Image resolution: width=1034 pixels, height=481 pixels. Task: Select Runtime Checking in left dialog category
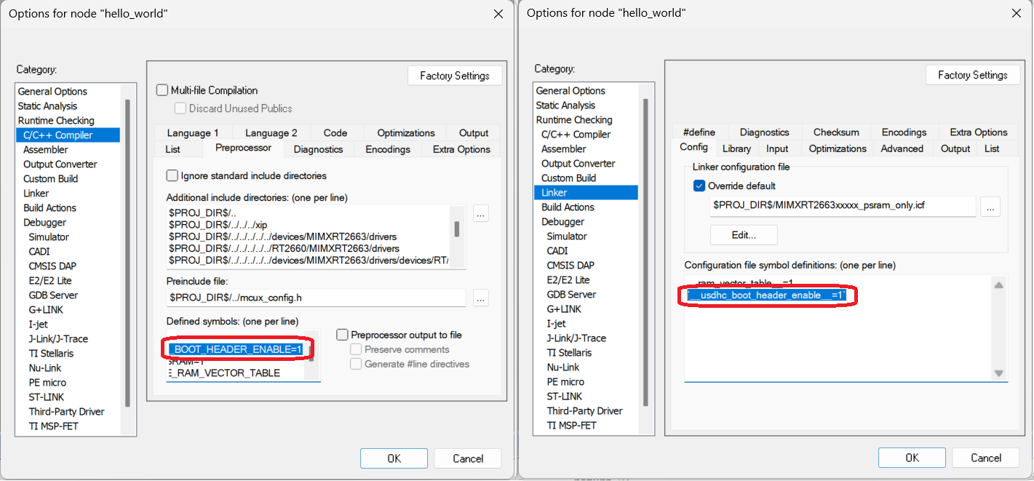[56, 120]
